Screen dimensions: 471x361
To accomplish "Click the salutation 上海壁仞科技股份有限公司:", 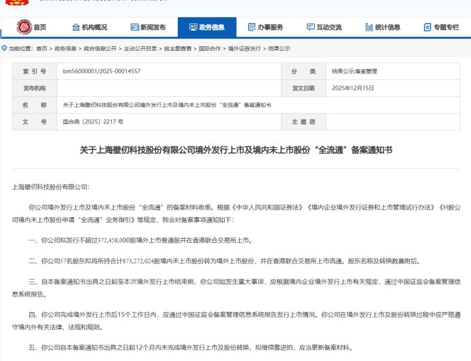I will [51, 187].
